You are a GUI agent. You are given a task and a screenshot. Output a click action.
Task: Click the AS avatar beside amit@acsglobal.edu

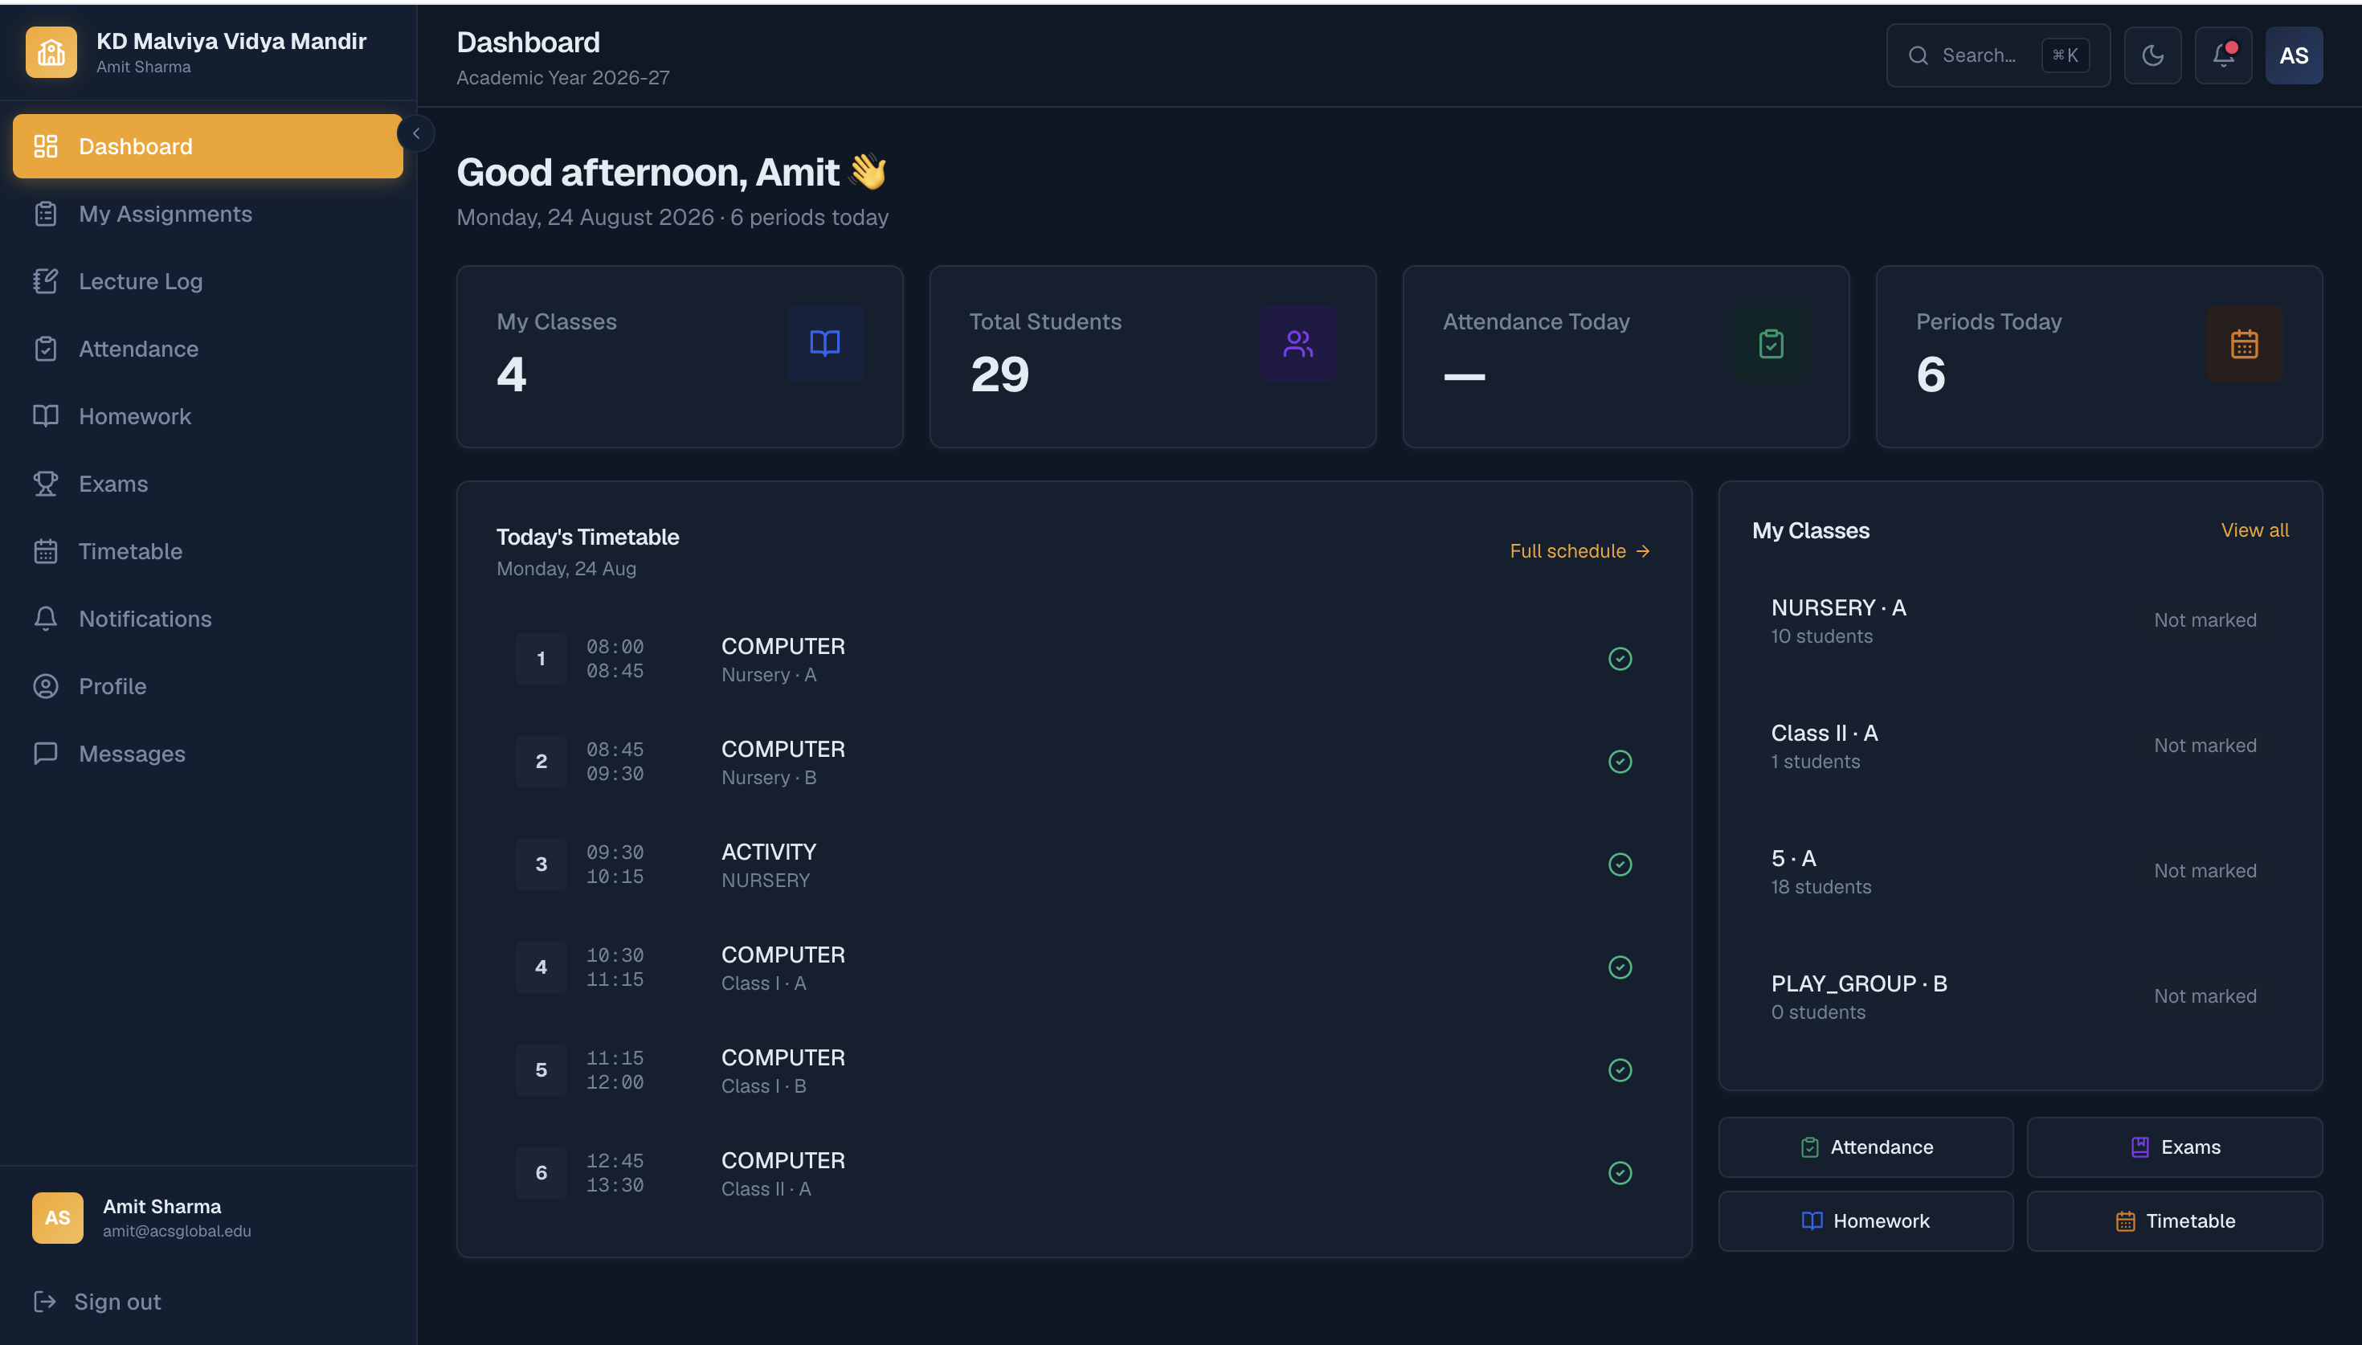[x=57, y=1217]
